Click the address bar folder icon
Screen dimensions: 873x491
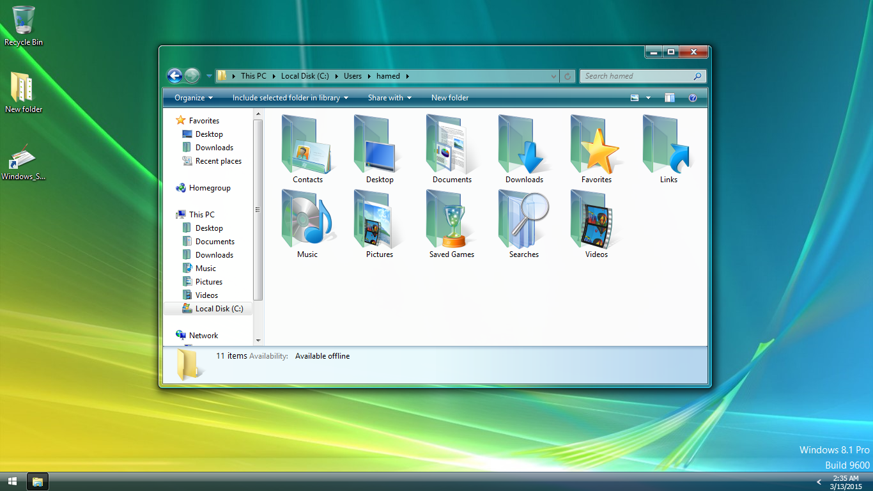click(x=222, y=76)
